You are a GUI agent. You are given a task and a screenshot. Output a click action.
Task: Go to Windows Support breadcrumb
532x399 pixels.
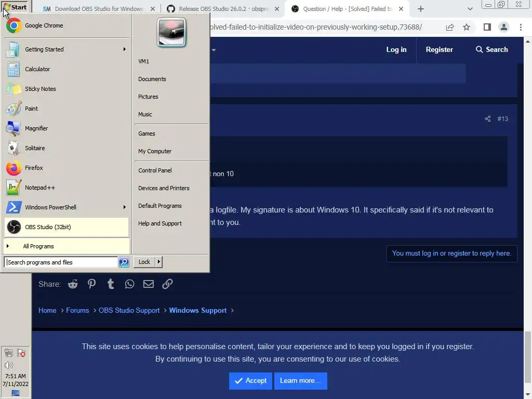click(198, 311)
